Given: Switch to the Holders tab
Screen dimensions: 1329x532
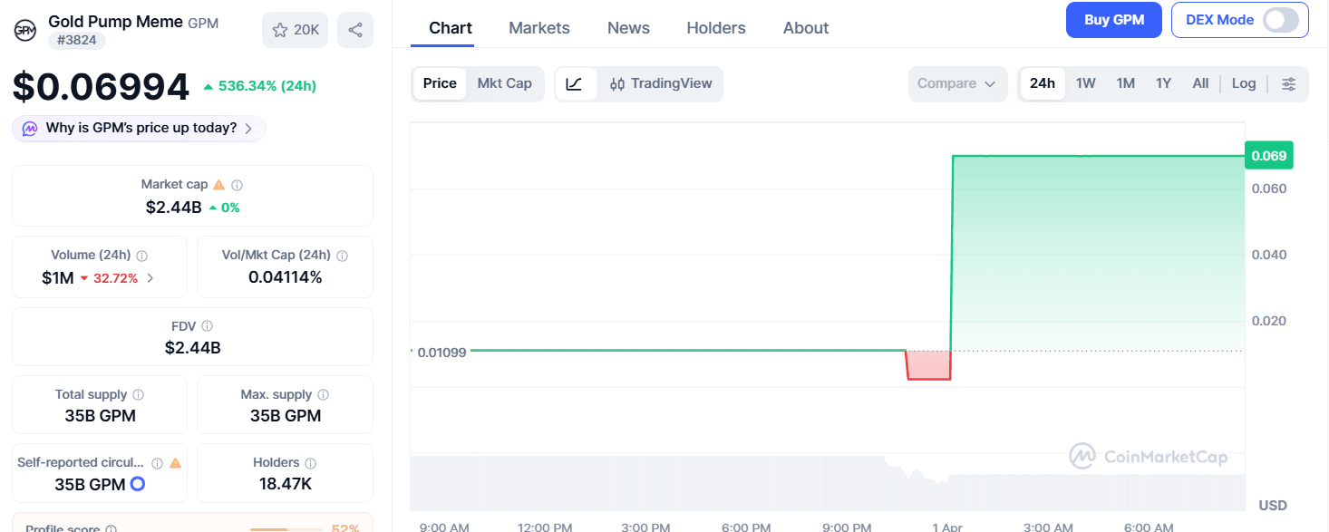Looking at the screenshot, I should [715, 27].
